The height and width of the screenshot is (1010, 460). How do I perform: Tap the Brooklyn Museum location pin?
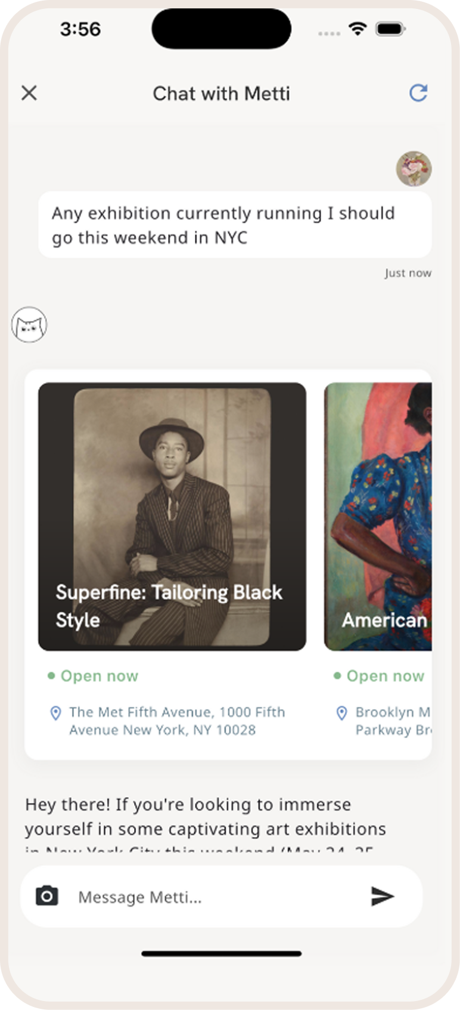341,713
